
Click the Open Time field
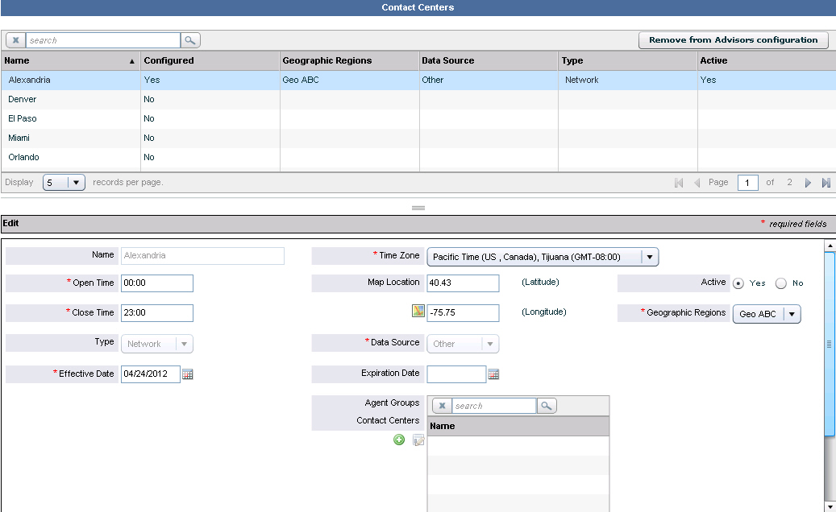pos(156,283)
